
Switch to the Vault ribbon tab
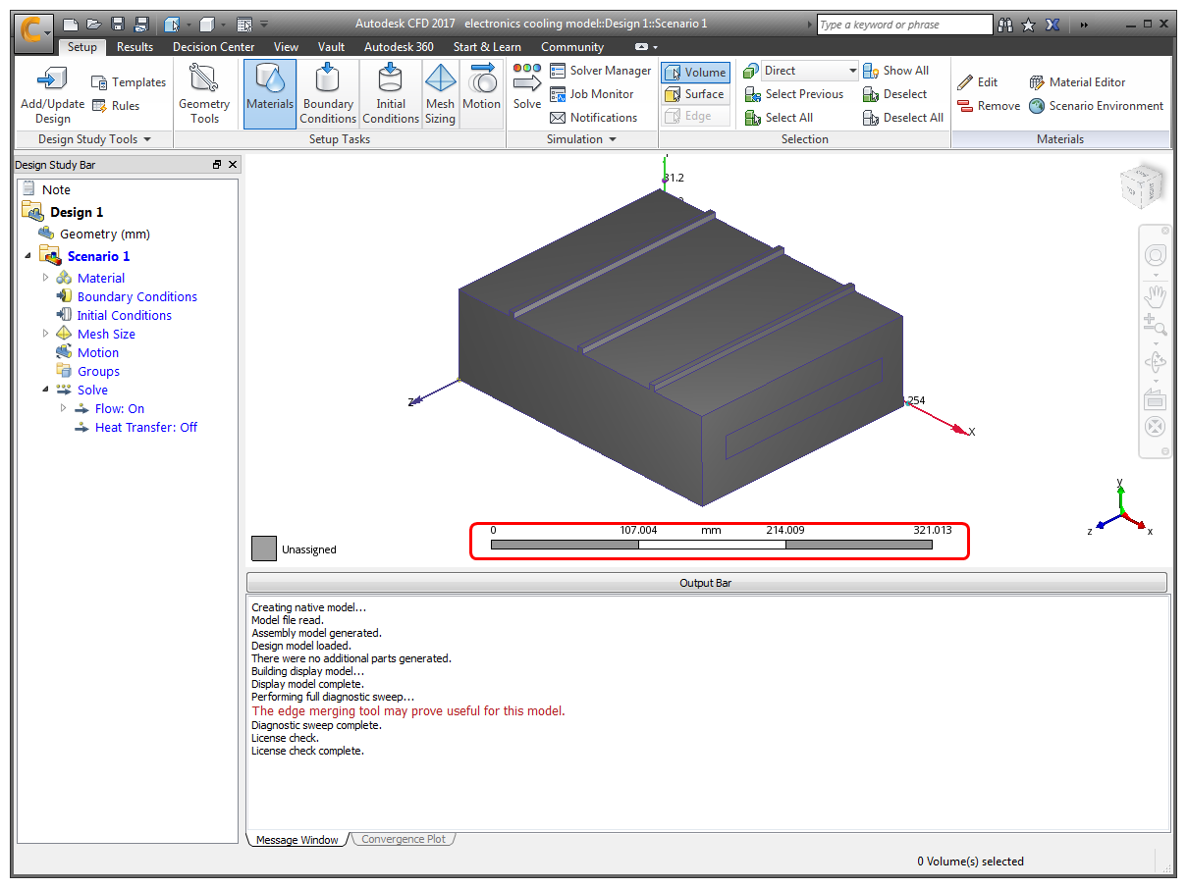(331, 47)
